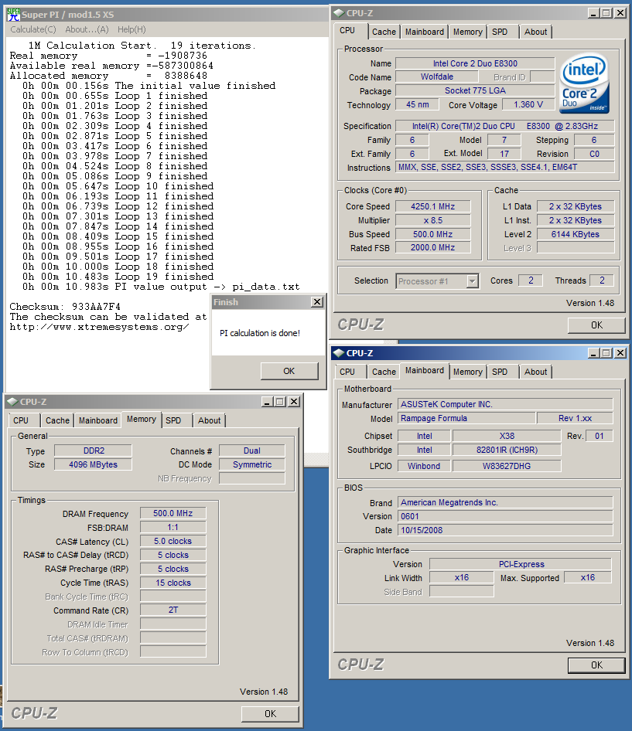
Task: Minimize the CPU-Z CPU window
Action: click(x=593, y=13)
